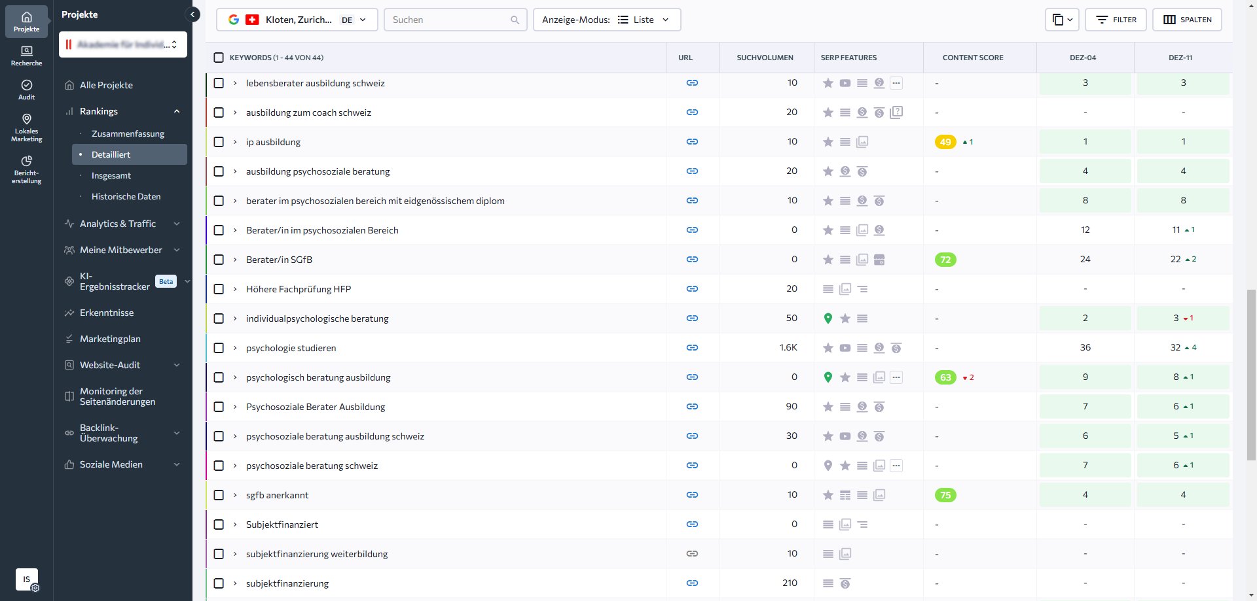Select all keywords checkbox in header

click(x=219, y=58)
